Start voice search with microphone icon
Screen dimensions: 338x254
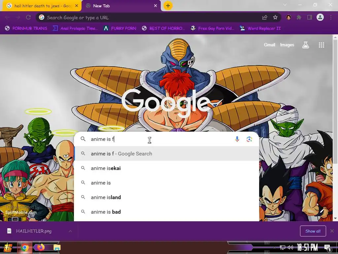pos(237,139)
